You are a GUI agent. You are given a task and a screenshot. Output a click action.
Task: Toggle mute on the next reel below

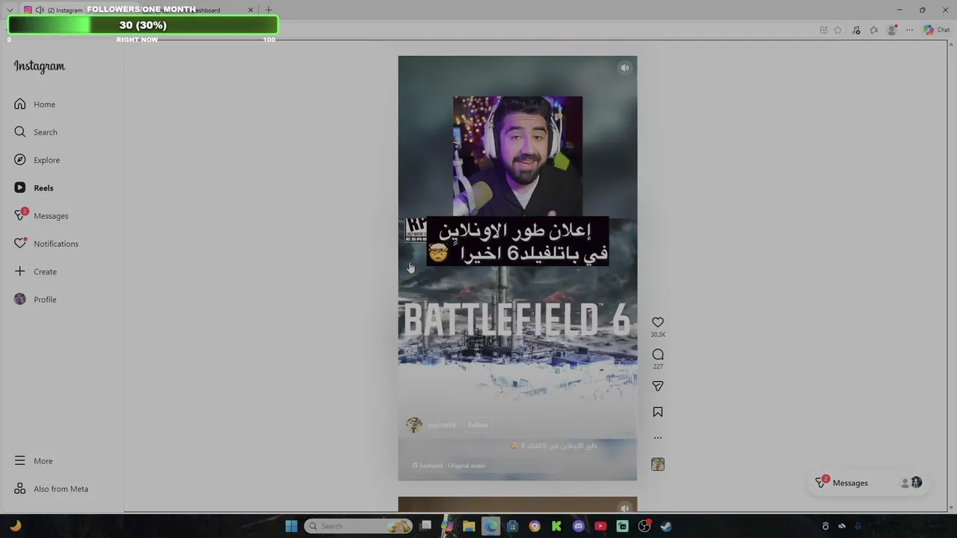tap(625, 508)
